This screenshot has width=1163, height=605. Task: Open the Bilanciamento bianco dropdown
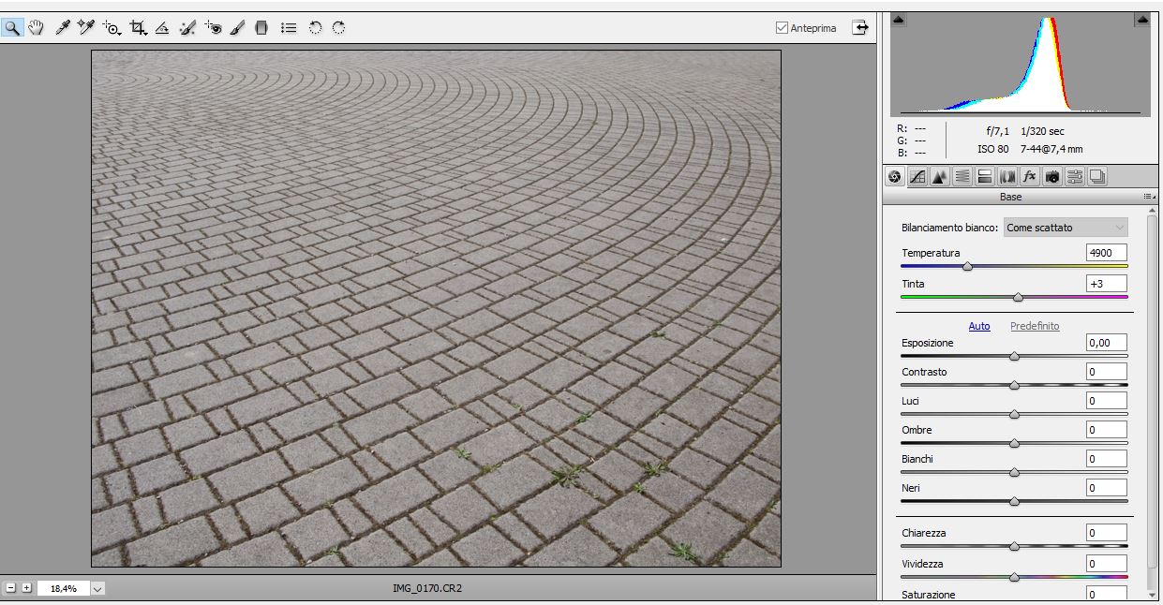pos(1066,228)
